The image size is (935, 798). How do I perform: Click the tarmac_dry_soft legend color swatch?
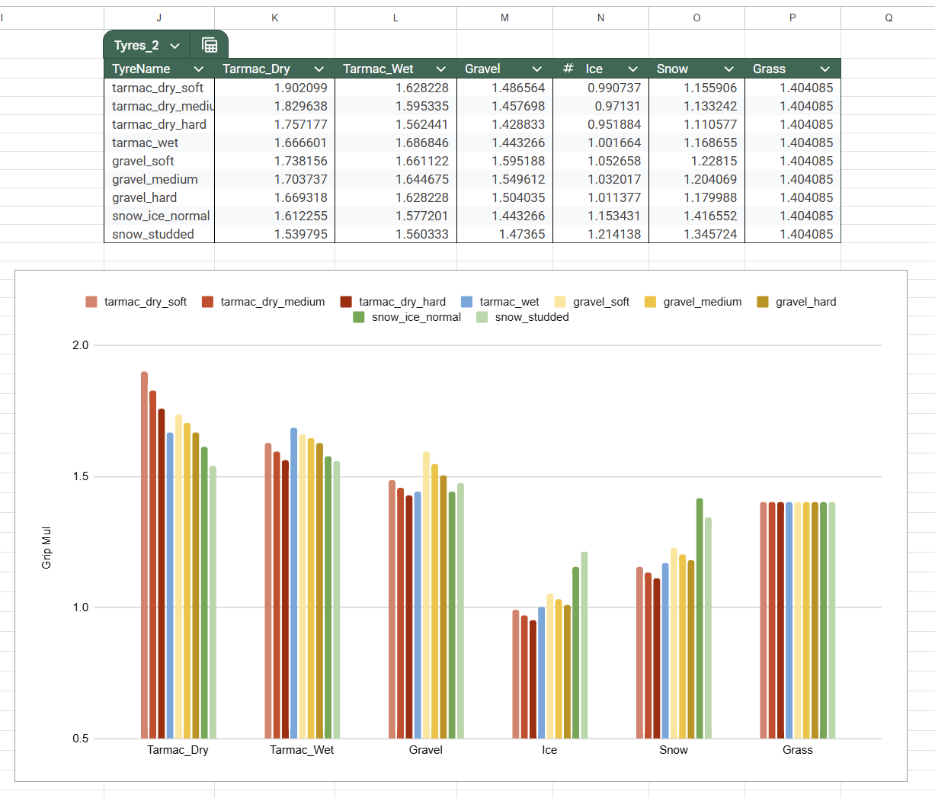coord(91,302)
